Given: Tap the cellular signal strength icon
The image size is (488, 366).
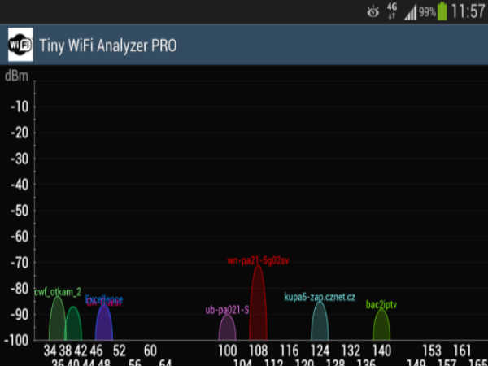Looking at the screenshot, I should [x=410, y=11].
